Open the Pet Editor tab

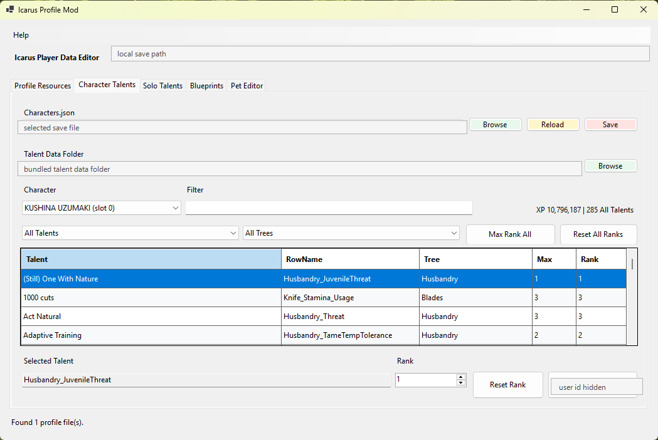247,86
